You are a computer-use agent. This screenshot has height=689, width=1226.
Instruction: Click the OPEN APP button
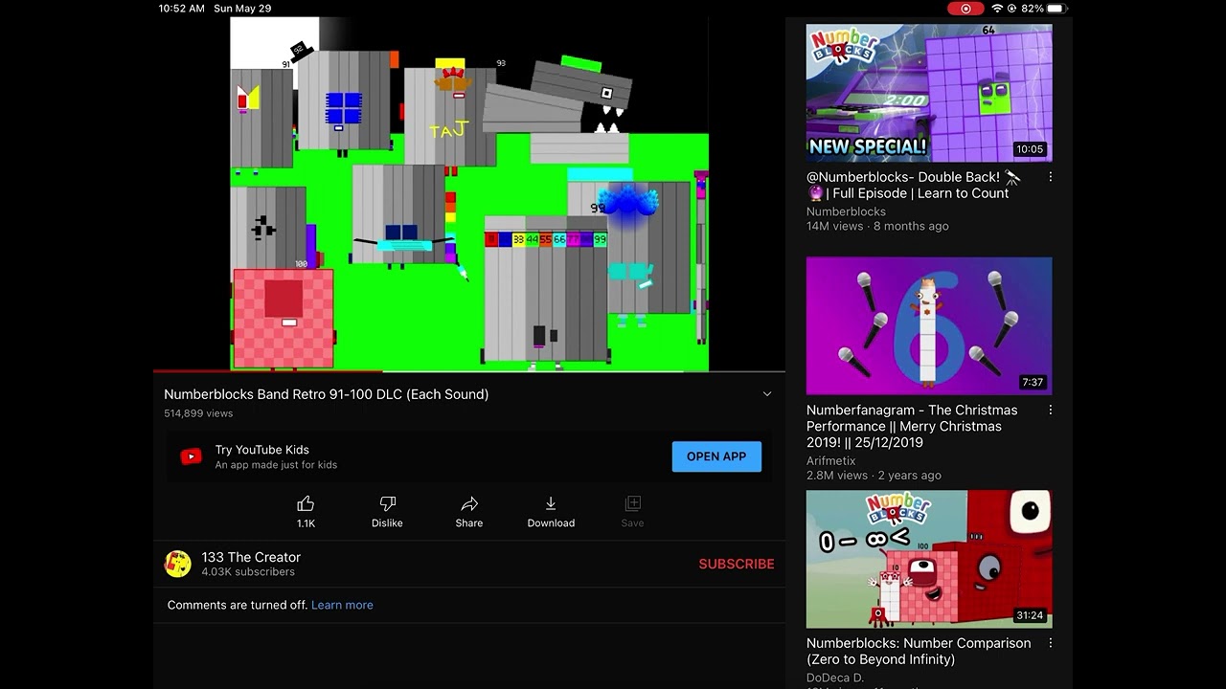(716, 456)
